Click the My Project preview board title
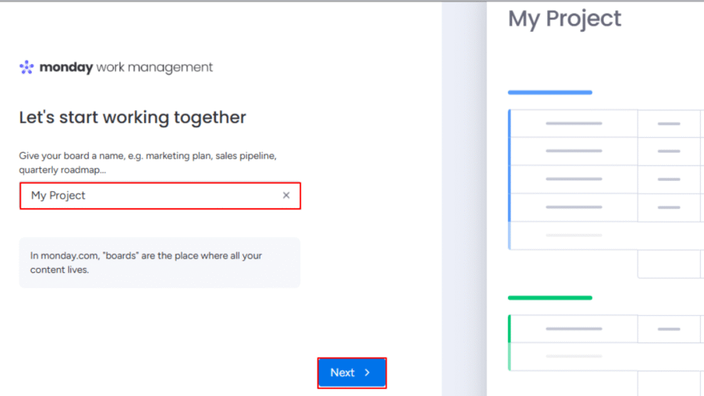The height and width of the screenshot is (396, 704). click(564, 19)
